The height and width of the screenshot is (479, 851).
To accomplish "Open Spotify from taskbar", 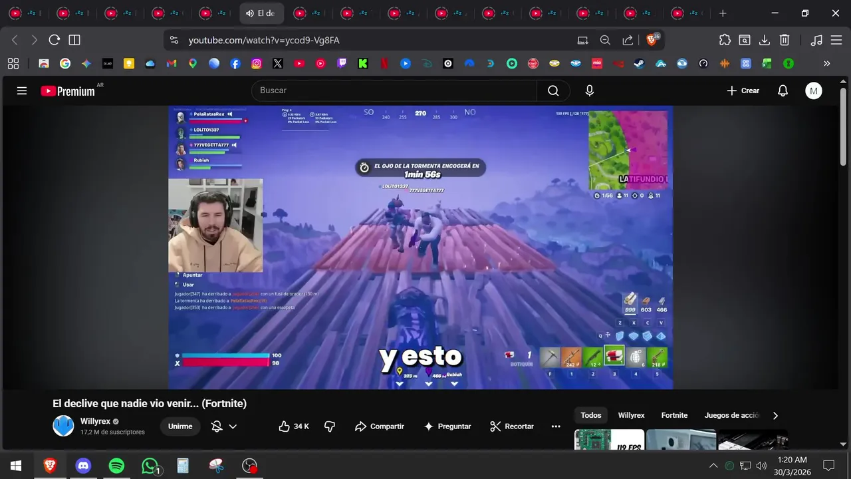I will (116, 466).
